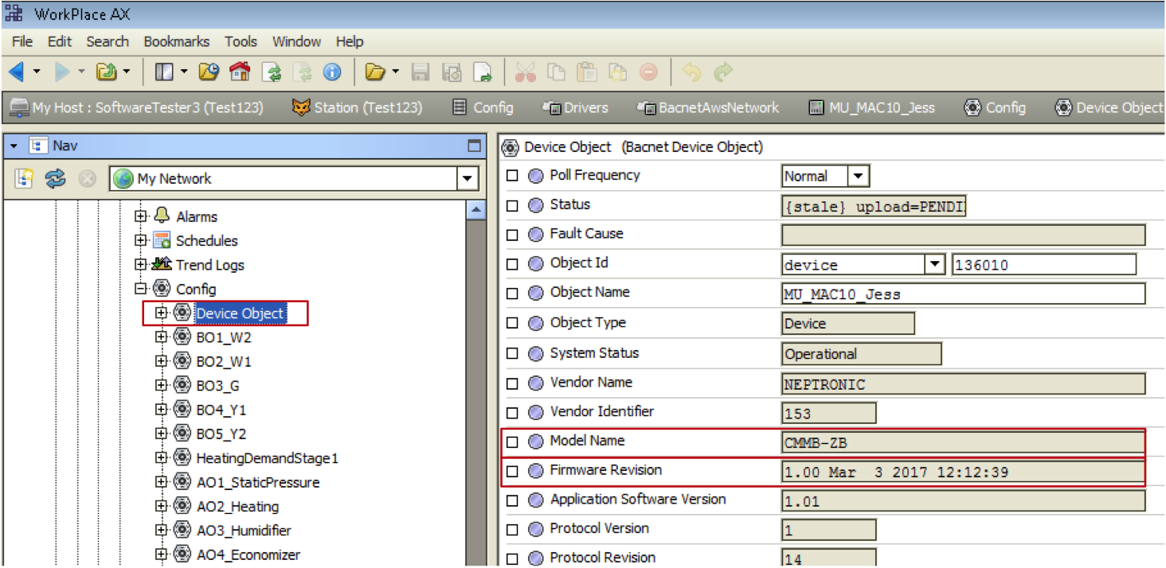1166x568 pixels.
Task: Open the Window menu
Action: [296, 41]
